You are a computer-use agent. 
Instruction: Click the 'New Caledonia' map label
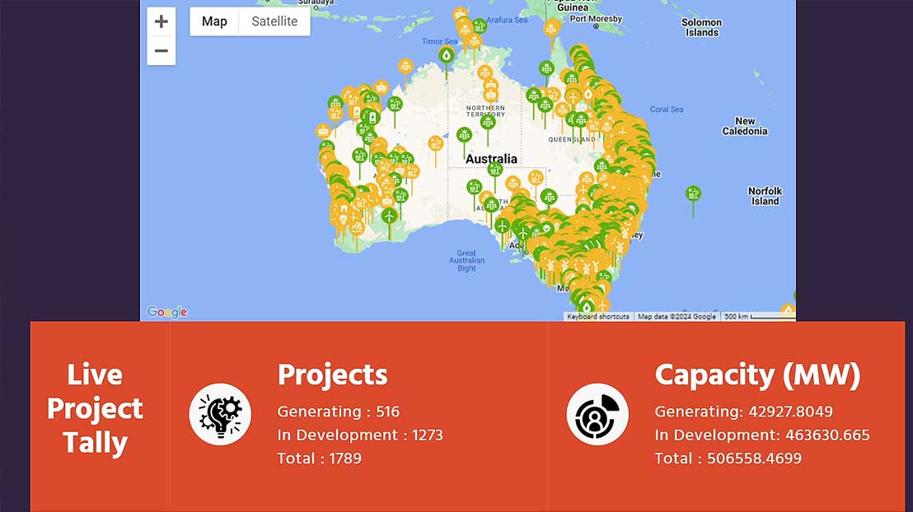(x=745, y=126)
